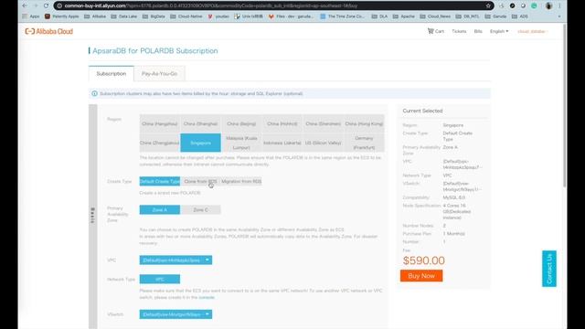The image size is (585, 329).
Task: Open the Contact Us side tab
Action: [549, 269]
